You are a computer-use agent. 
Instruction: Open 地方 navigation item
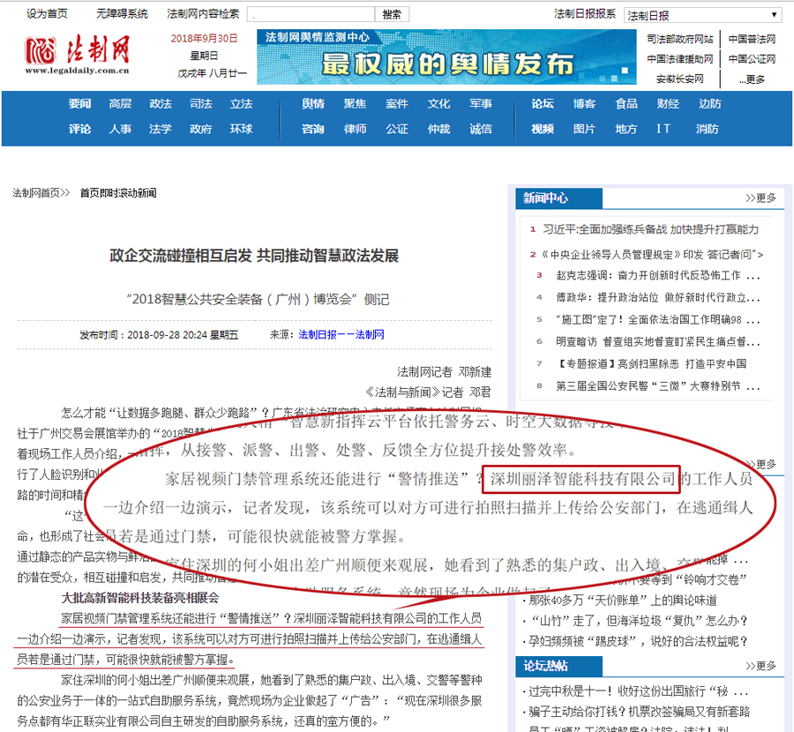coord(626,129)
